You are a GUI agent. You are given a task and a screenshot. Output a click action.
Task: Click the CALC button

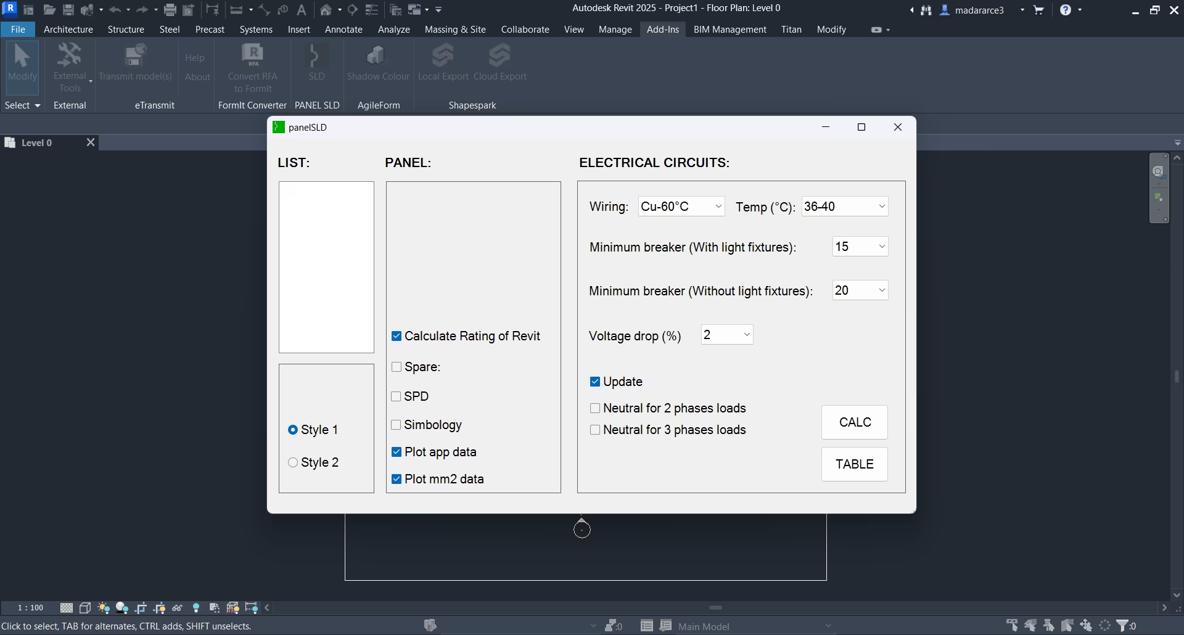[855, 422]
